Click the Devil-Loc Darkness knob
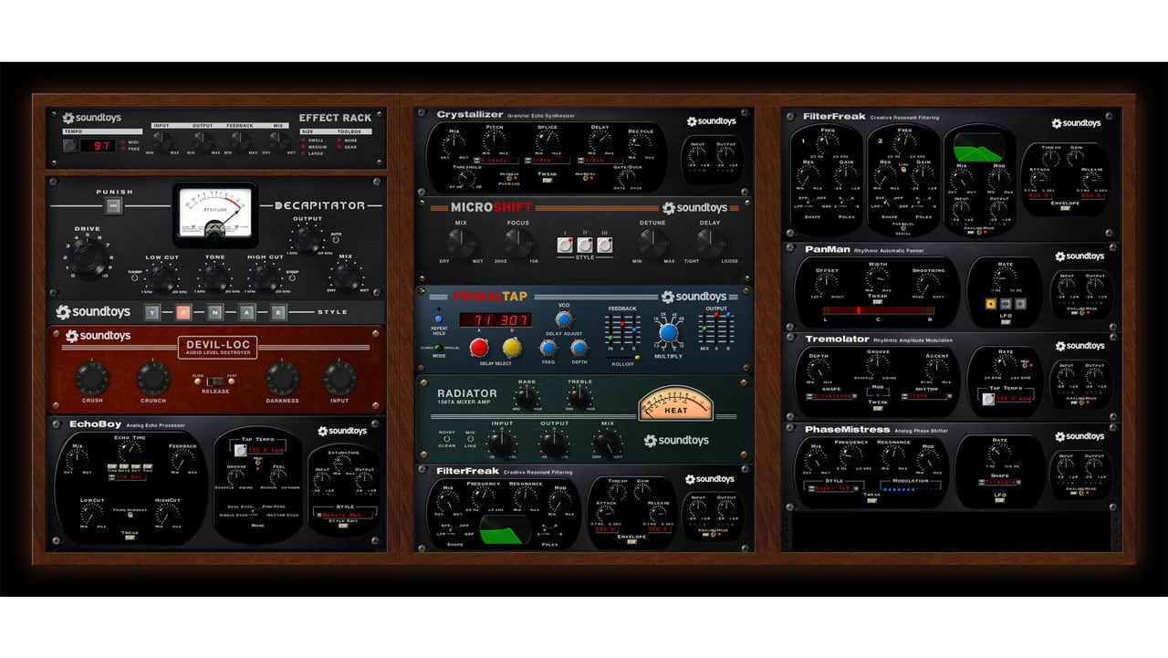 tap(282, 378)
